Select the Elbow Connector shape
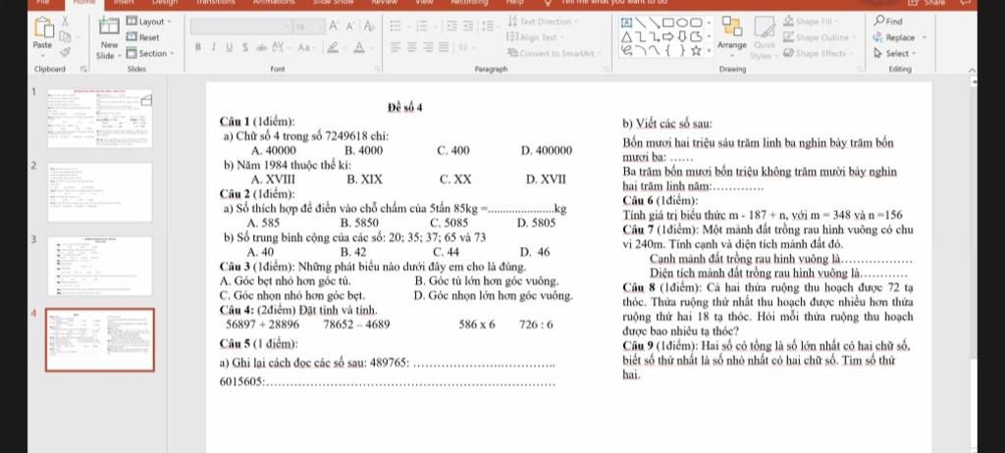This screenshot has width=1005, height=453. tap(641, 37)
